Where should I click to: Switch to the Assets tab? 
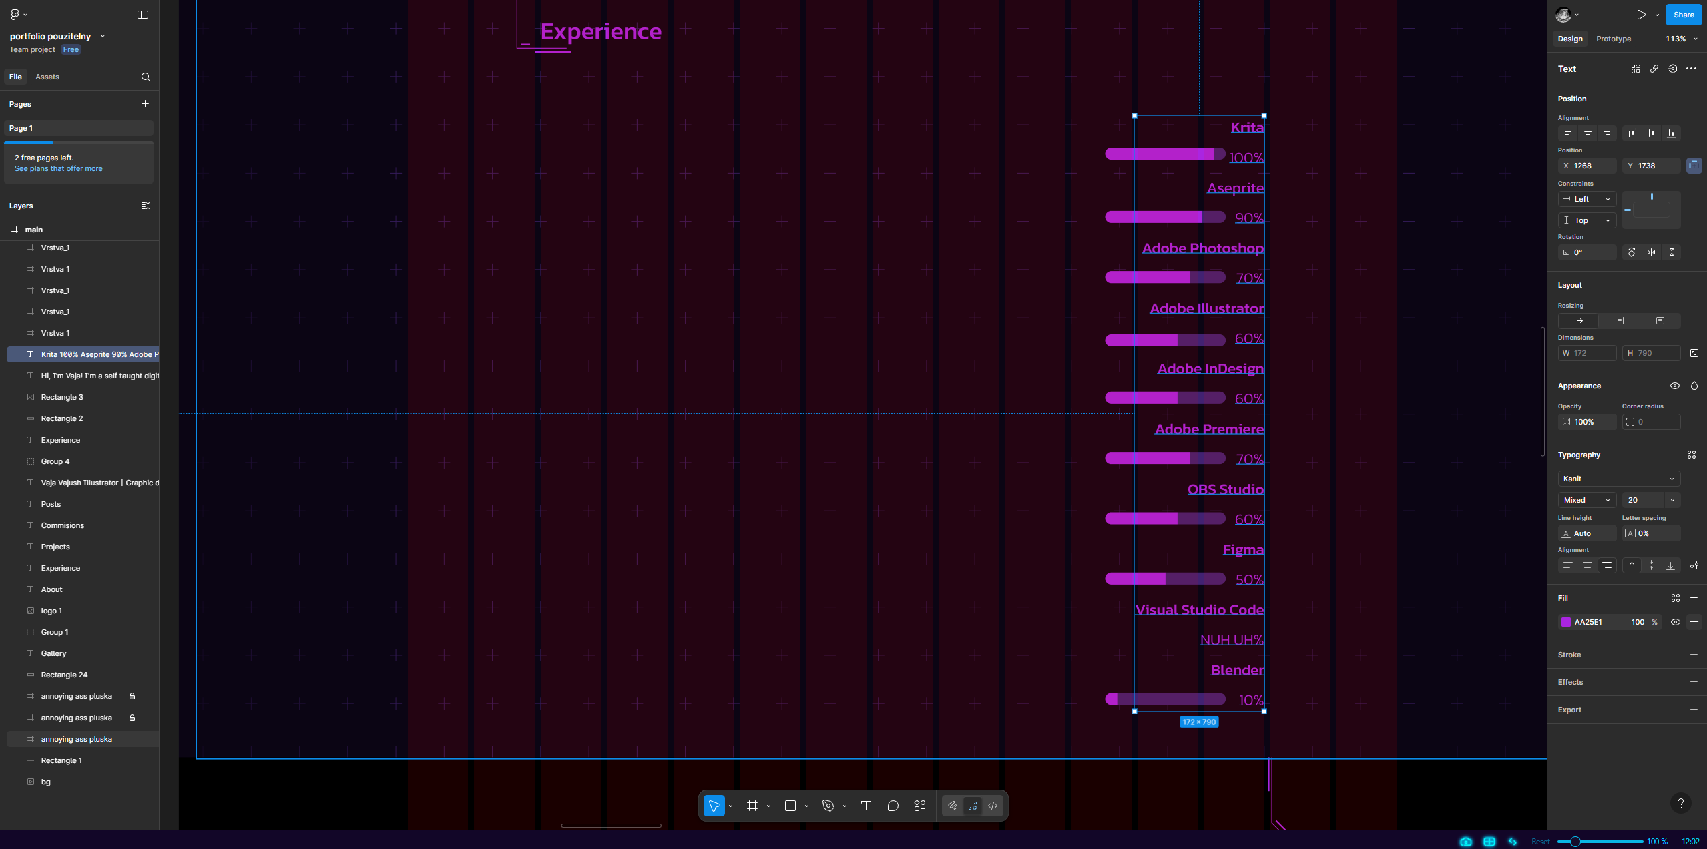(x=47, y=77)
